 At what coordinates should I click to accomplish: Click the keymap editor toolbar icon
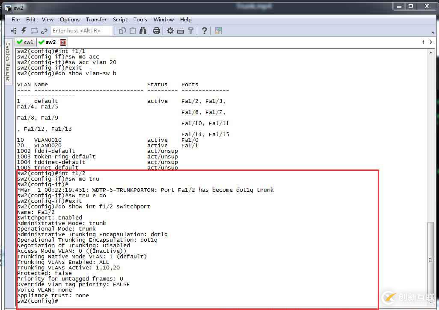pos(181,31)
